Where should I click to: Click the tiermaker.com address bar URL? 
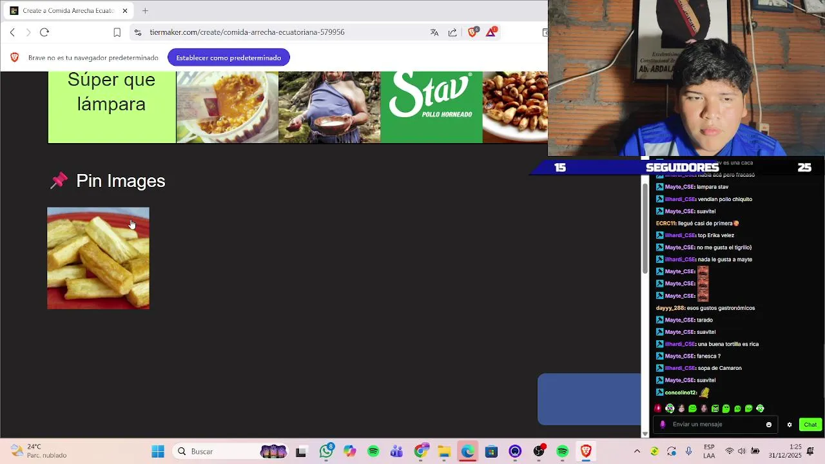247,32
